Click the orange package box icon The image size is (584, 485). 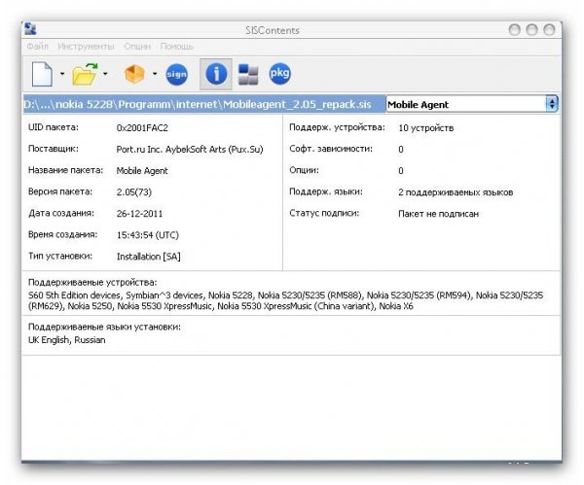tap(134, 74)
